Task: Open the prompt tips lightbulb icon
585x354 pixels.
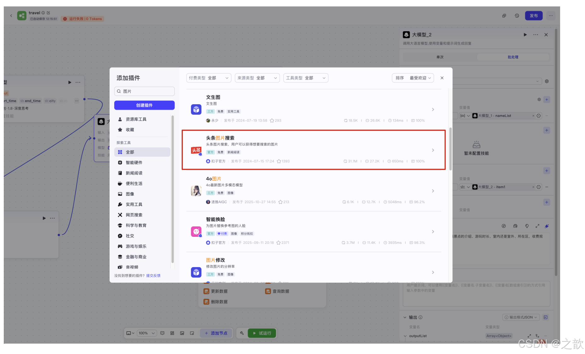Action: click(x=527, y=226)
